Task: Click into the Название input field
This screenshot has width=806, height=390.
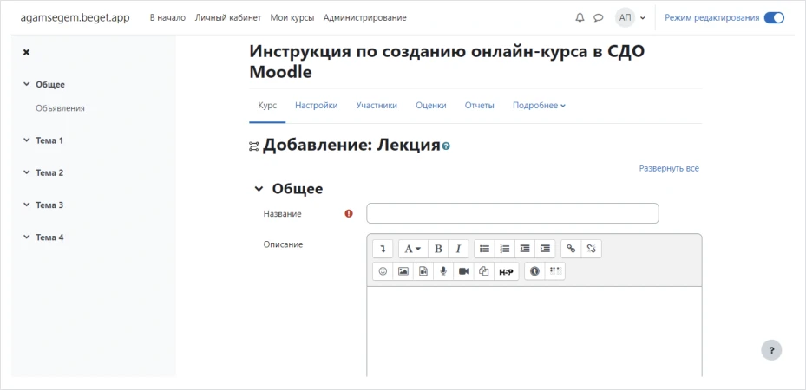Action: tap(513, 213)
